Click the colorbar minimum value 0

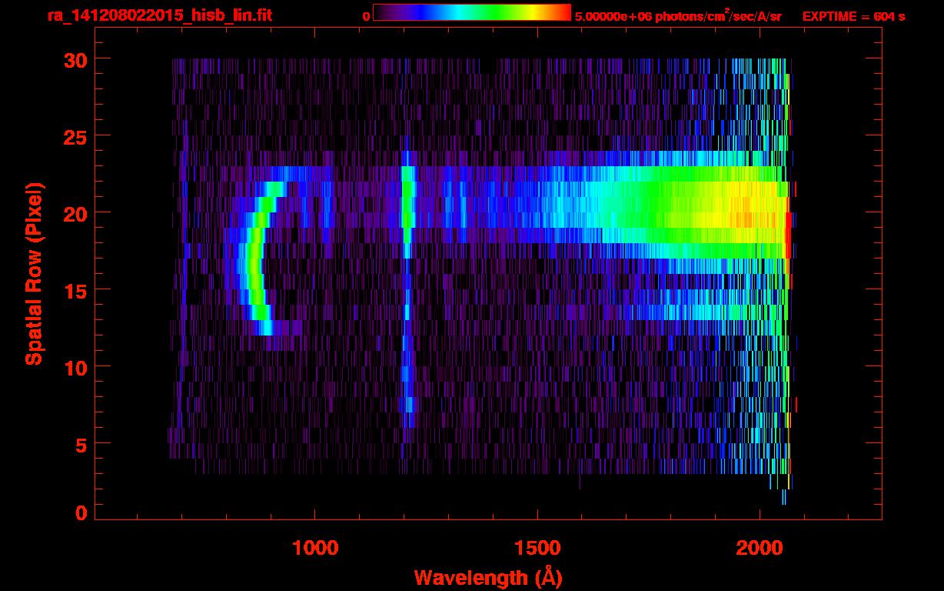[366, 16]
